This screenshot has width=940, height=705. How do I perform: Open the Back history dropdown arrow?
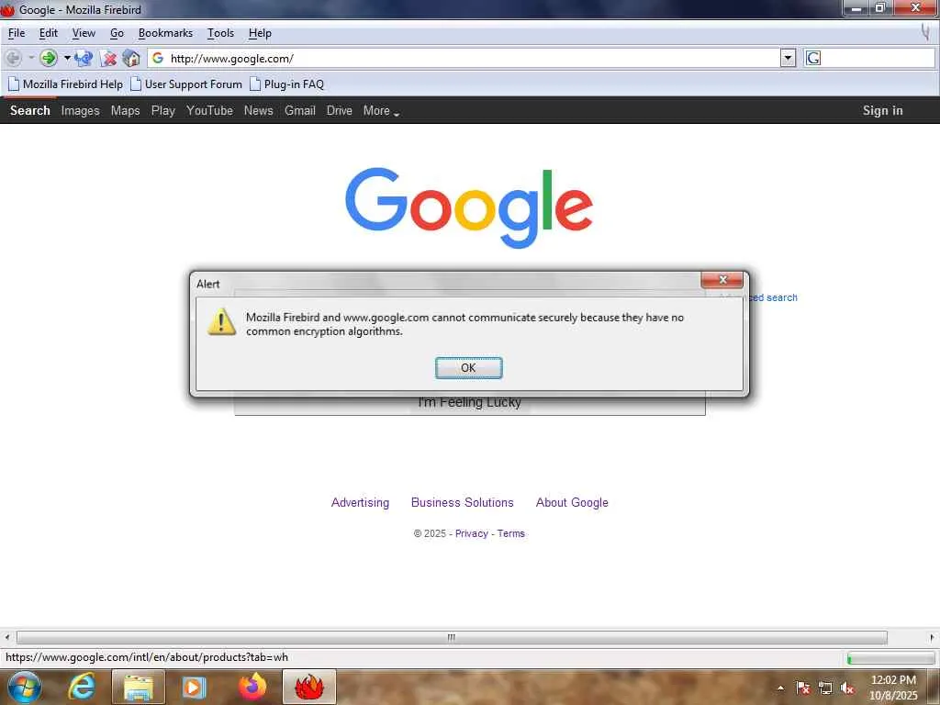(30, 58)
